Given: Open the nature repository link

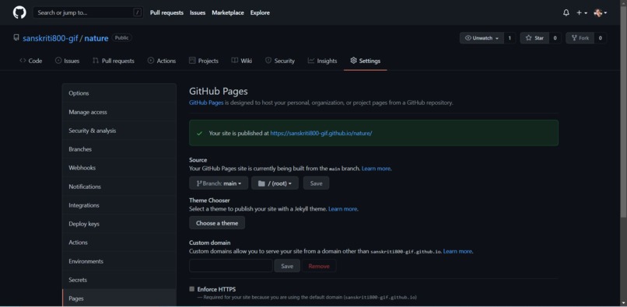Looking at the screenshot, I should pyautogui.click(x=96, y=38).
